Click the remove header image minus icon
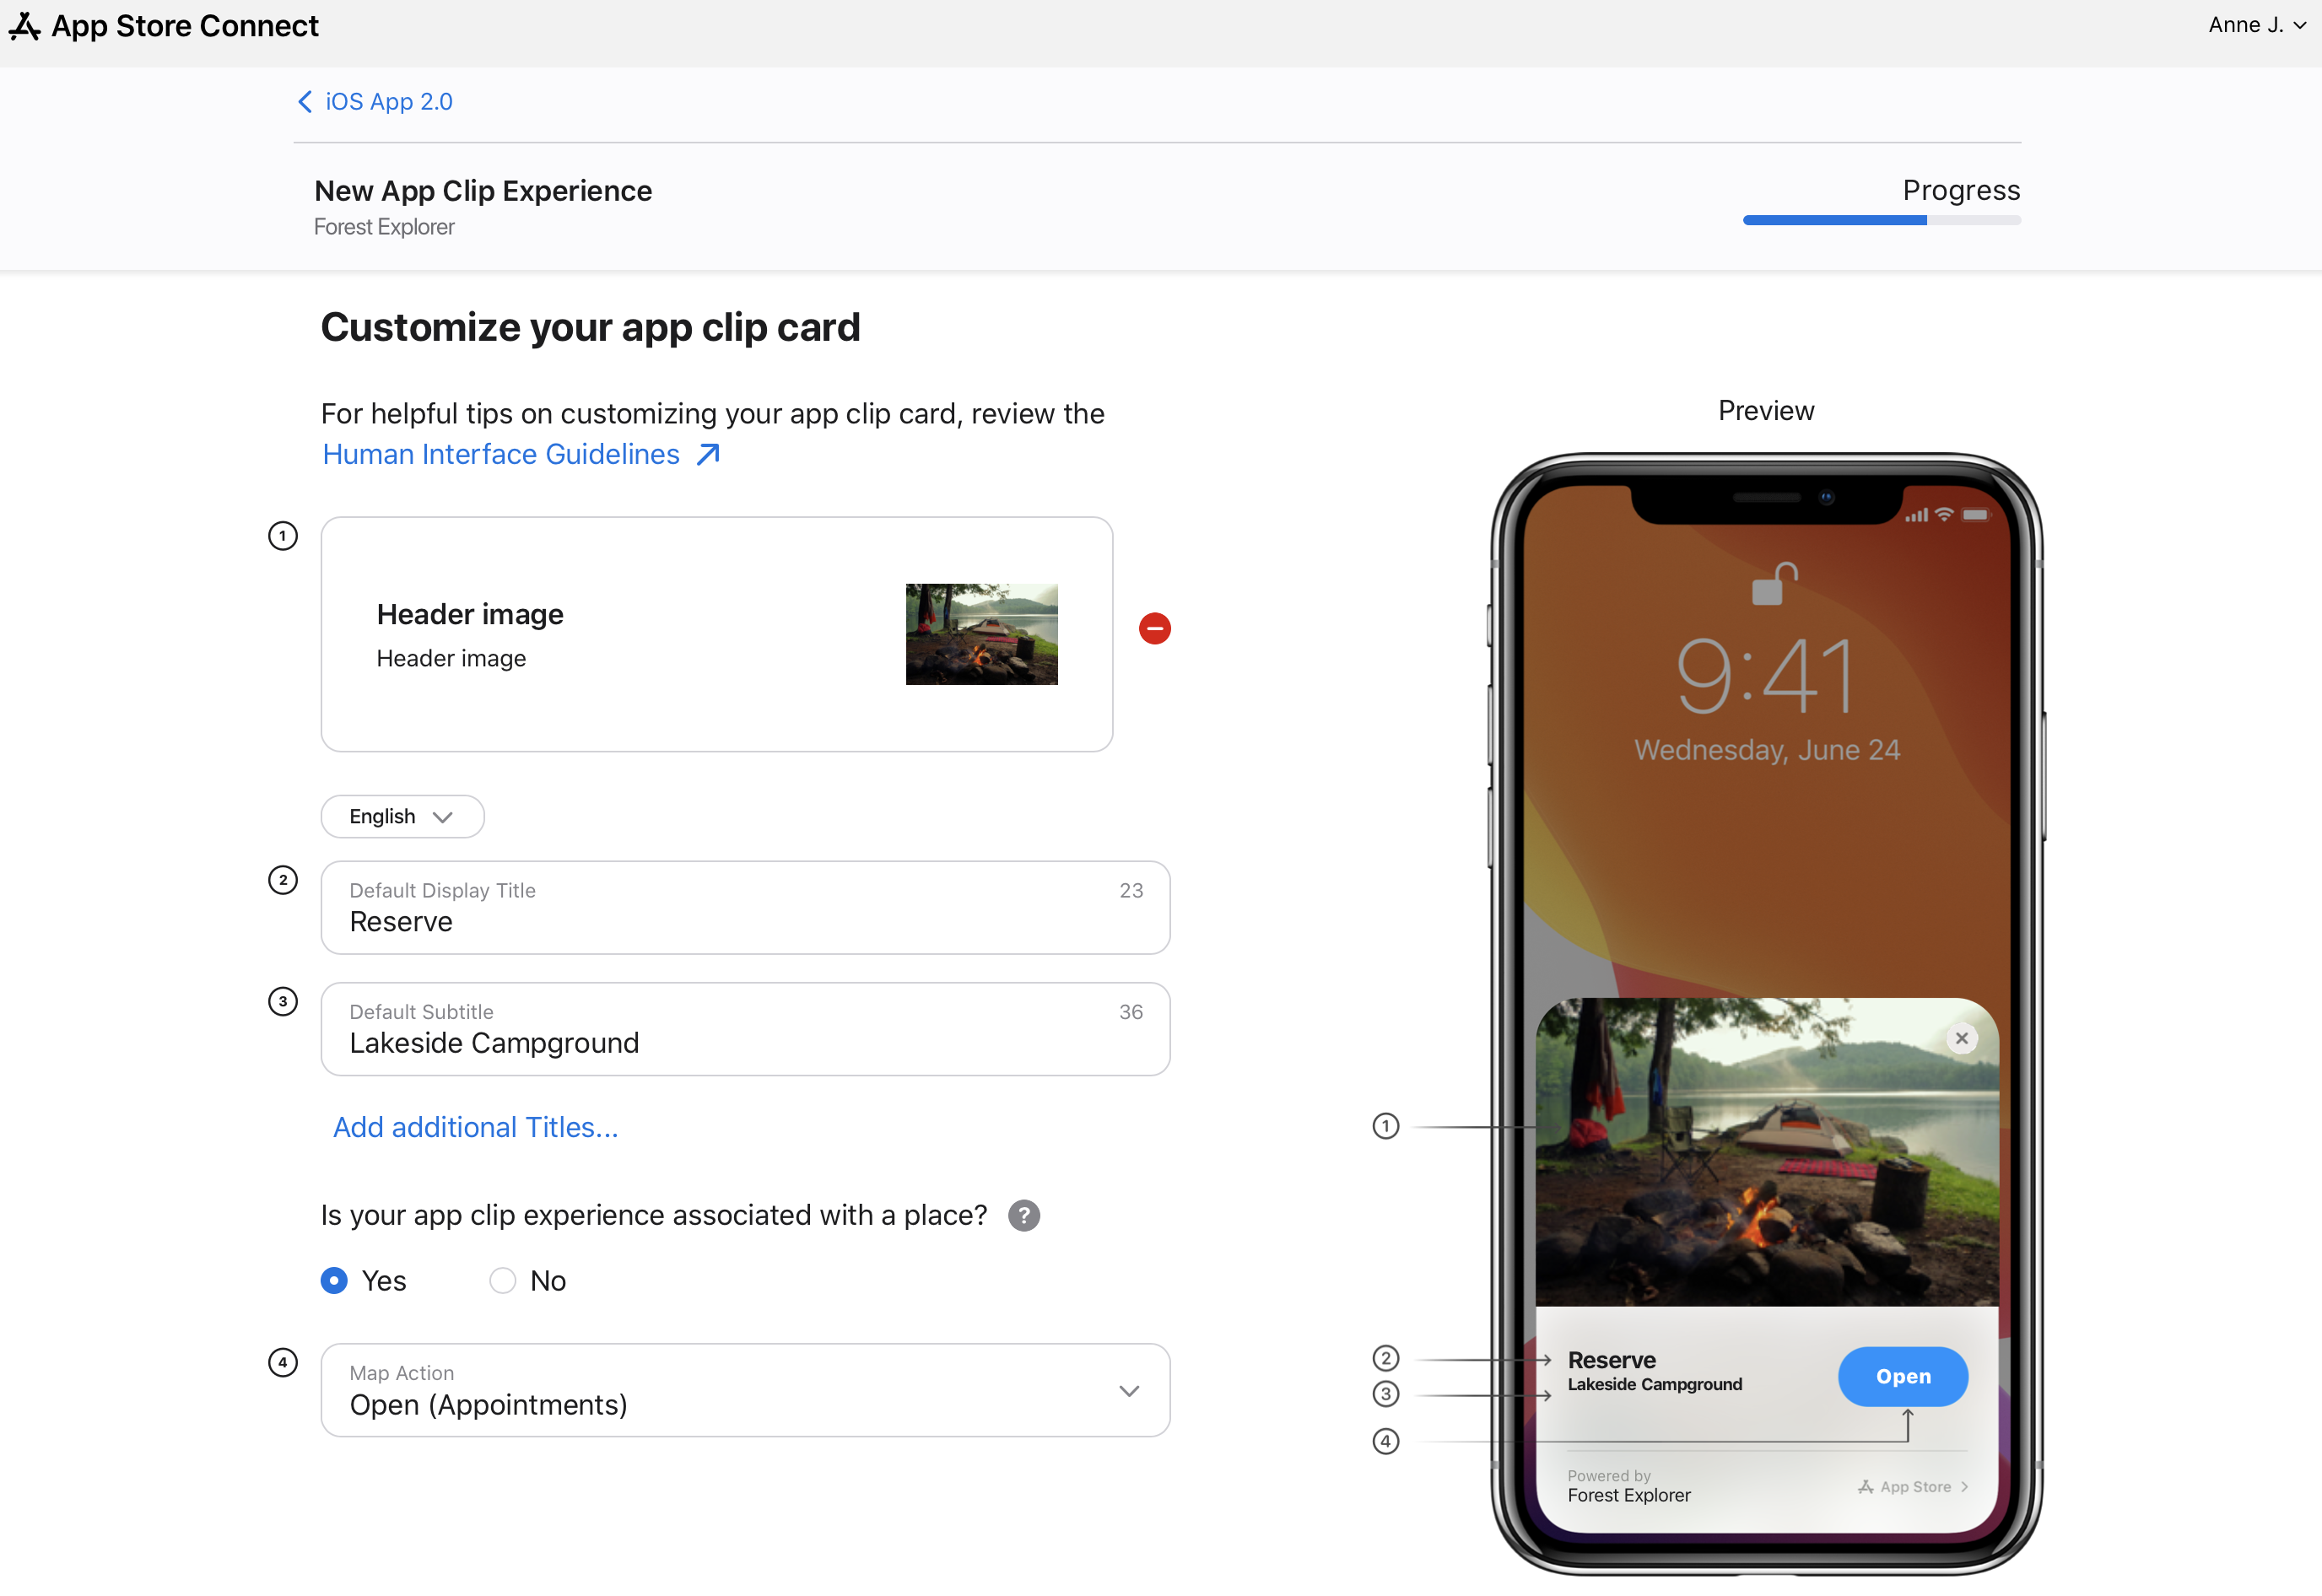 1154,629
